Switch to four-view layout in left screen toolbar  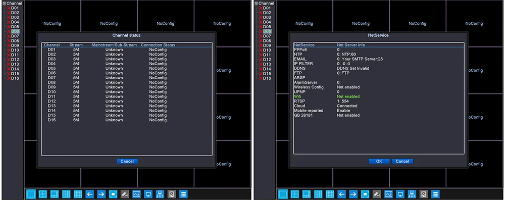click(43, 194)
